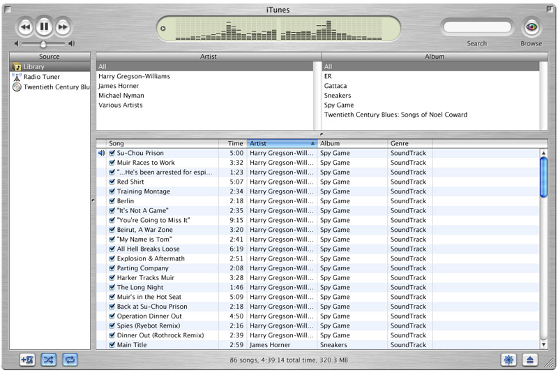Select Various Artists in Artist browser
Image resolution: width=558 pixels, height=373 pixels.
(x=204, y=105)
